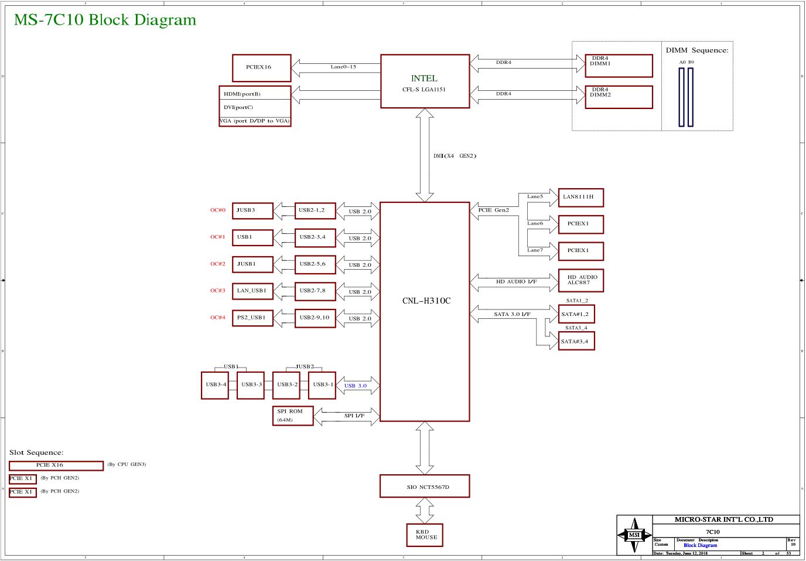Viewport: 806px width, 561px height.
Task: Click the USB2-1,2 block
Action: [x=315, y=210]
